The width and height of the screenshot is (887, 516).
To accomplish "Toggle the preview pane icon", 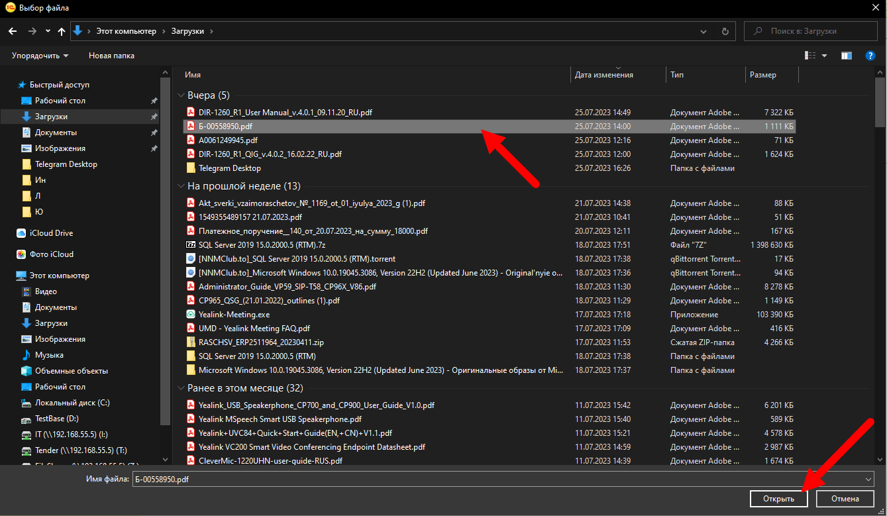I will point(846,56).
